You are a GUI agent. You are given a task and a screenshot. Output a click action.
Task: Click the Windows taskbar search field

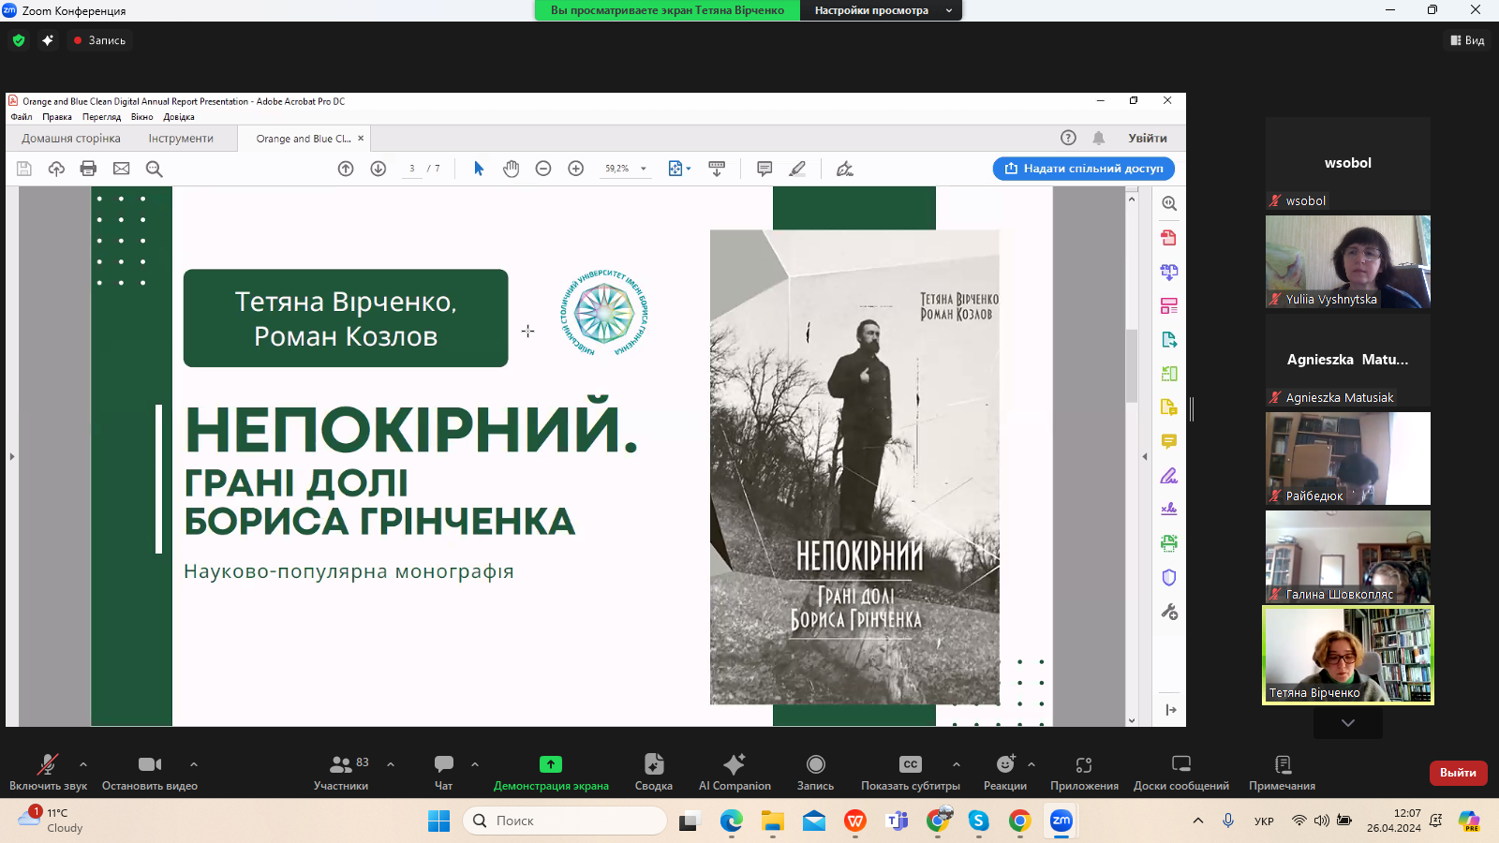pyautogui.click(x=564, y=821)
